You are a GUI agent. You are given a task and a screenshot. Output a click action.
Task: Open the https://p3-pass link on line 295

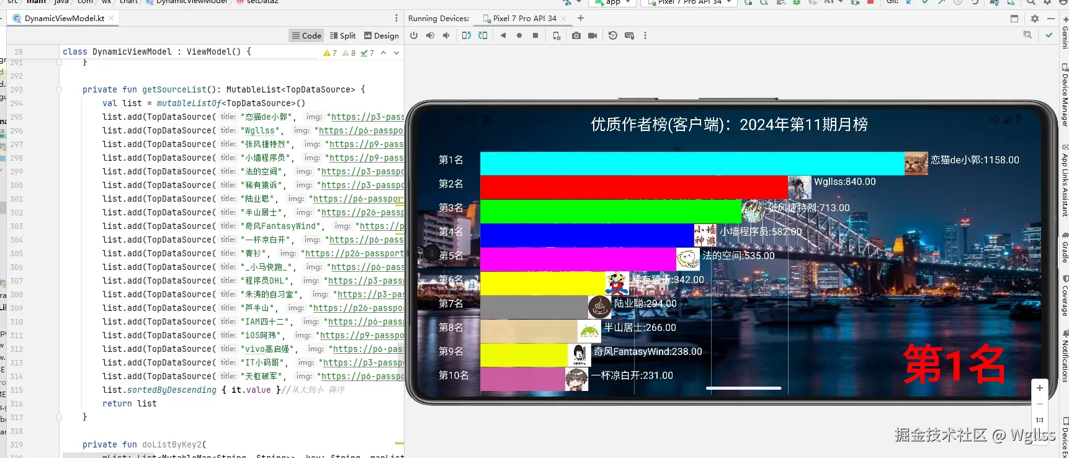pos(367,117)
